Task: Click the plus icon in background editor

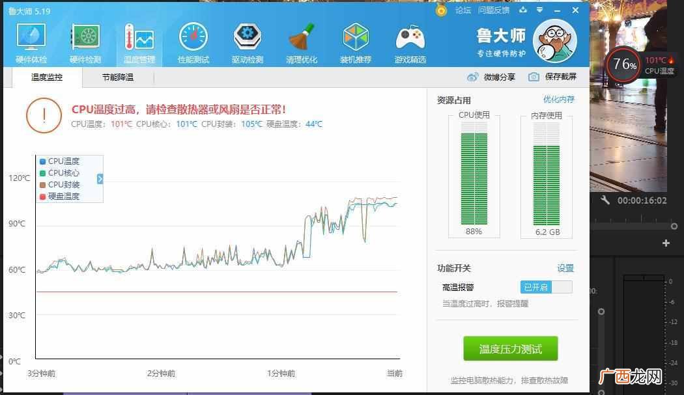Action: click(x=666, y=243)
